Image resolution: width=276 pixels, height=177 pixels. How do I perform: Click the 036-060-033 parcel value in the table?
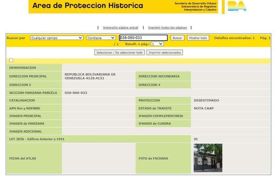76,93
